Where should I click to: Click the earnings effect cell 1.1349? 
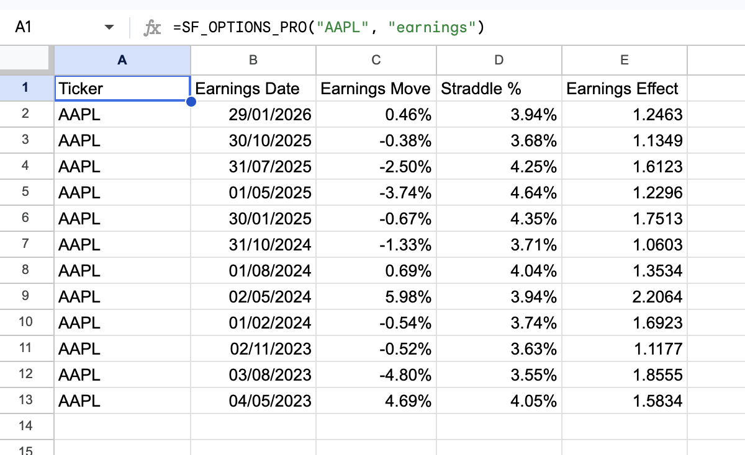pos(625,140)
